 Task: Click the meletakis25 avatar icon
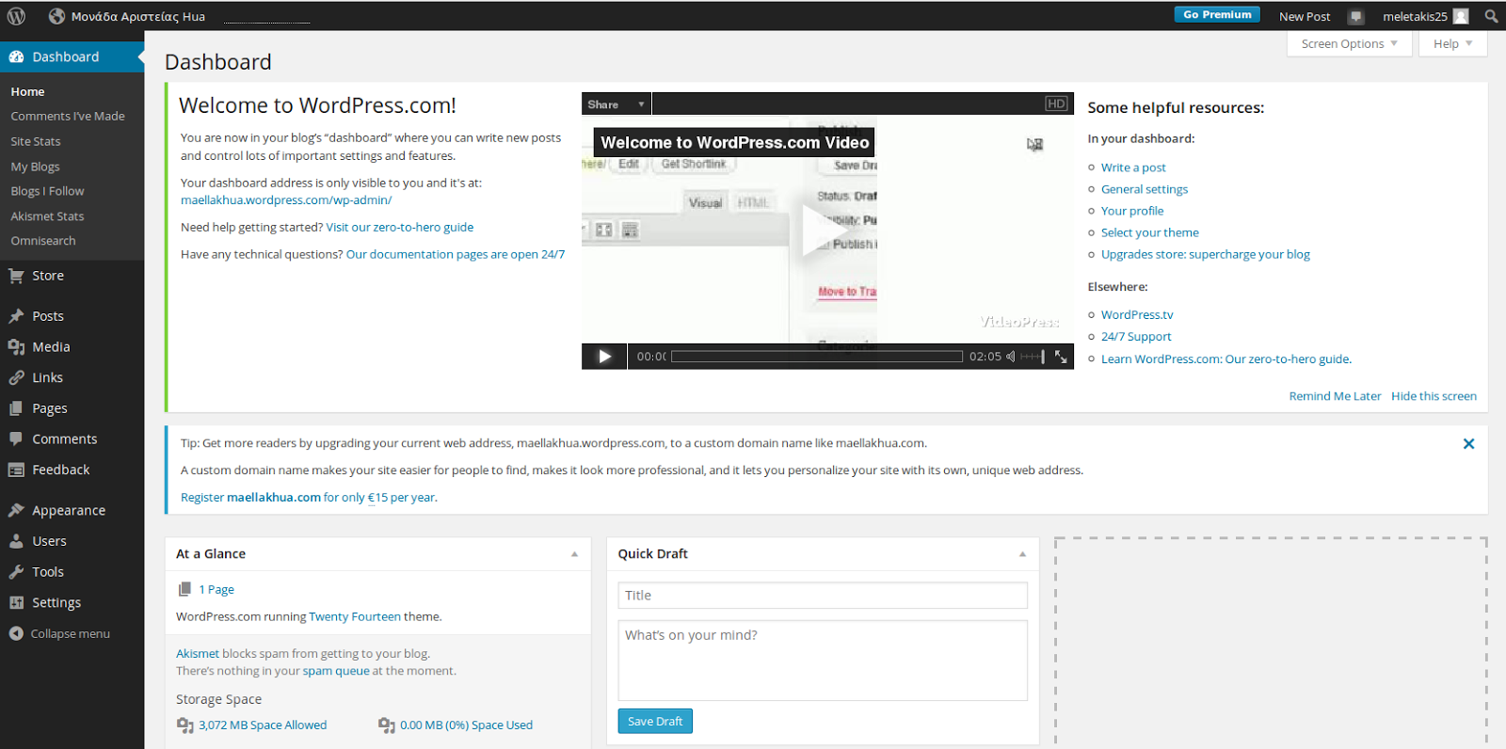point(1461,16)
